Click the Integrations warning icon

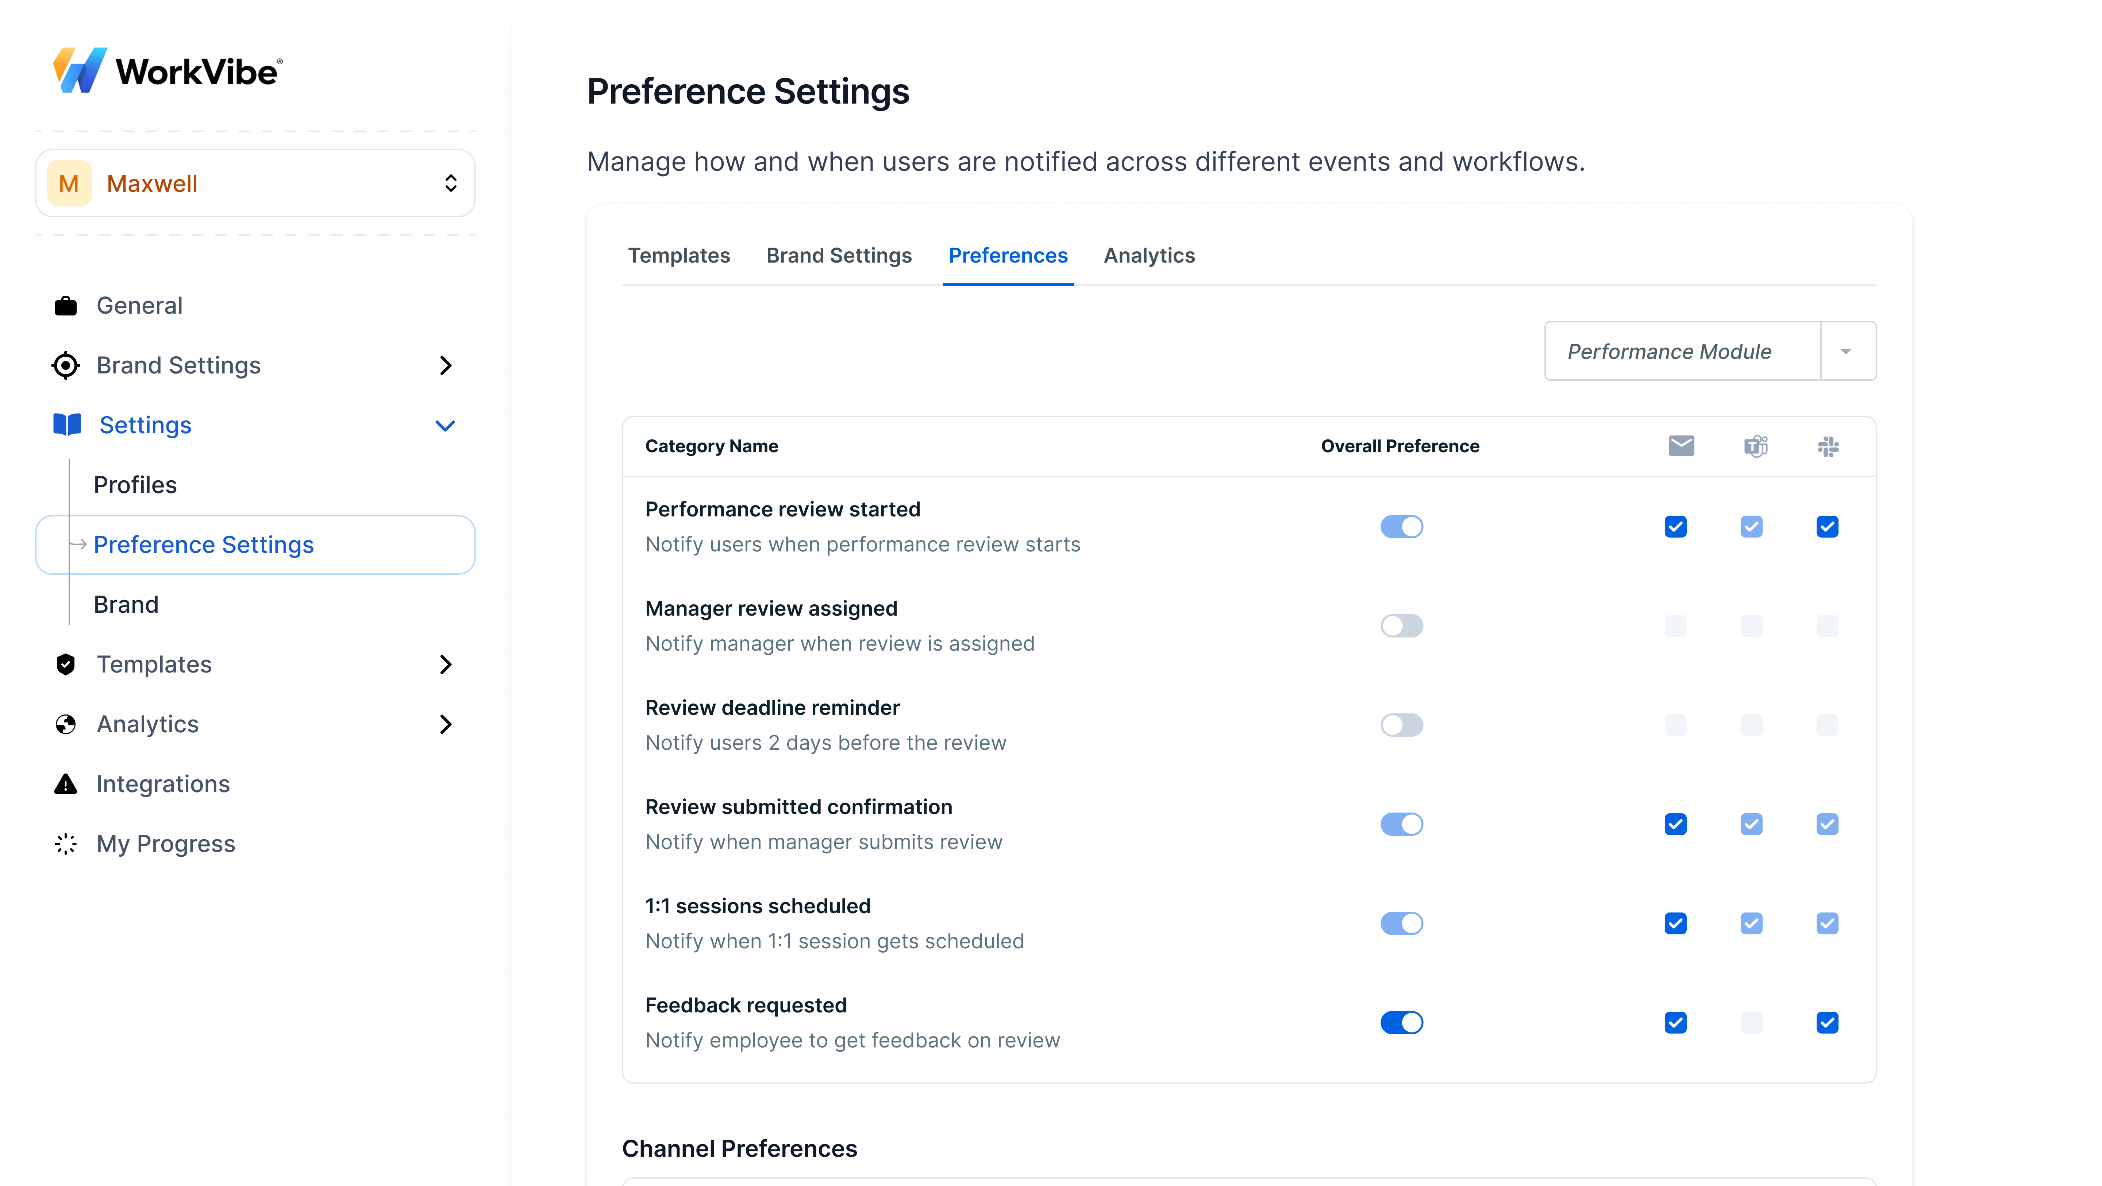(x=65, y=784)
